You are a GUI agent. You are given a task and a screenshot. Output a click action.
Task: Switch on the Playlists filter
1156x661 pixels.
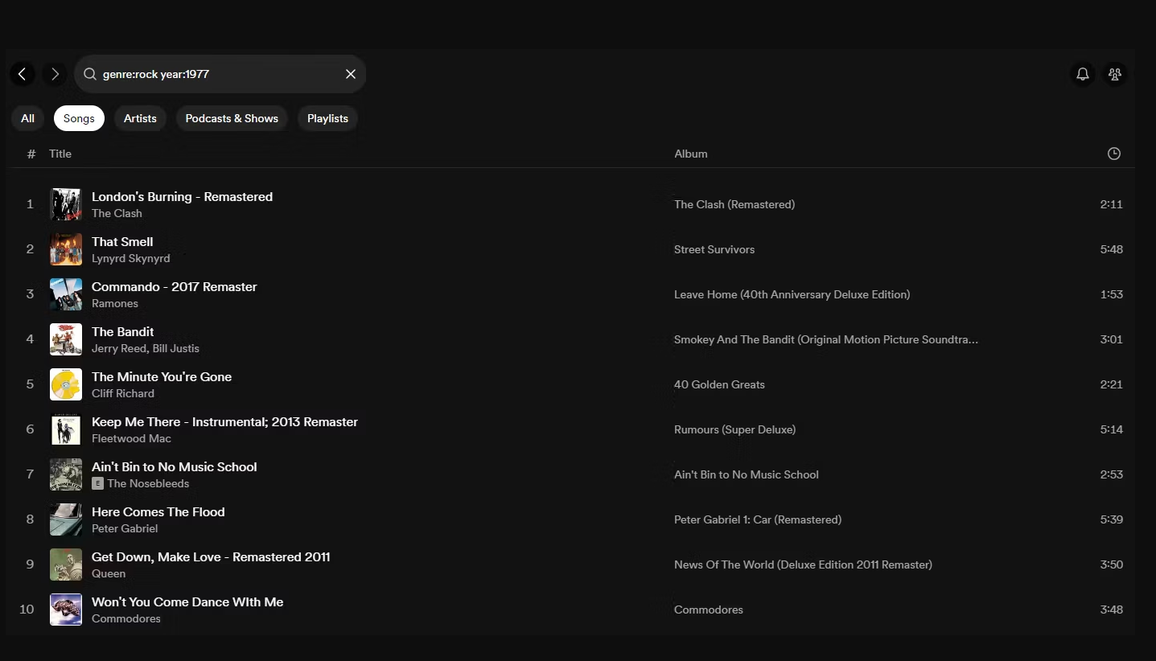tap(327, 118)
